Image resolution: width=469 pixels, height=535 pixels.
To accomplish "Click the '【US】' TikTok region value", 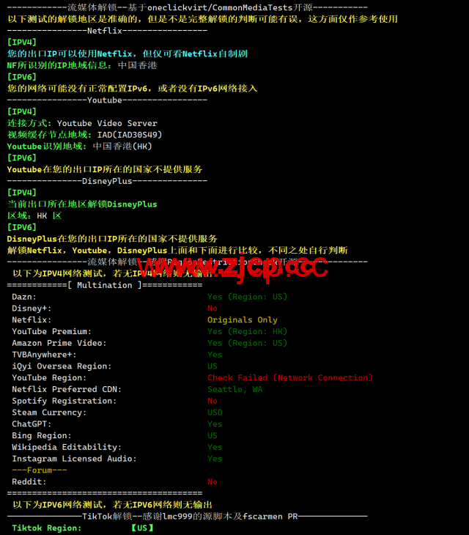I will click(x=142, y=528).
